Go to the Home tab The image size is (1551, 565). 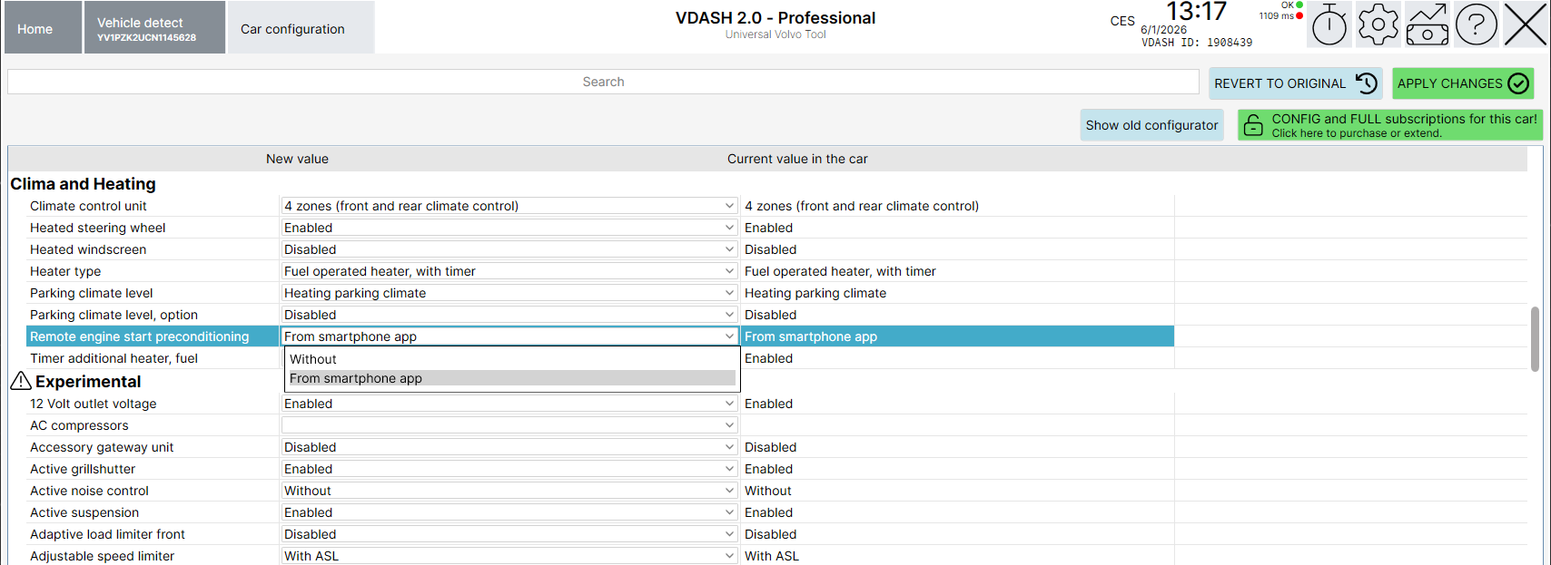(x=41, y=27)
